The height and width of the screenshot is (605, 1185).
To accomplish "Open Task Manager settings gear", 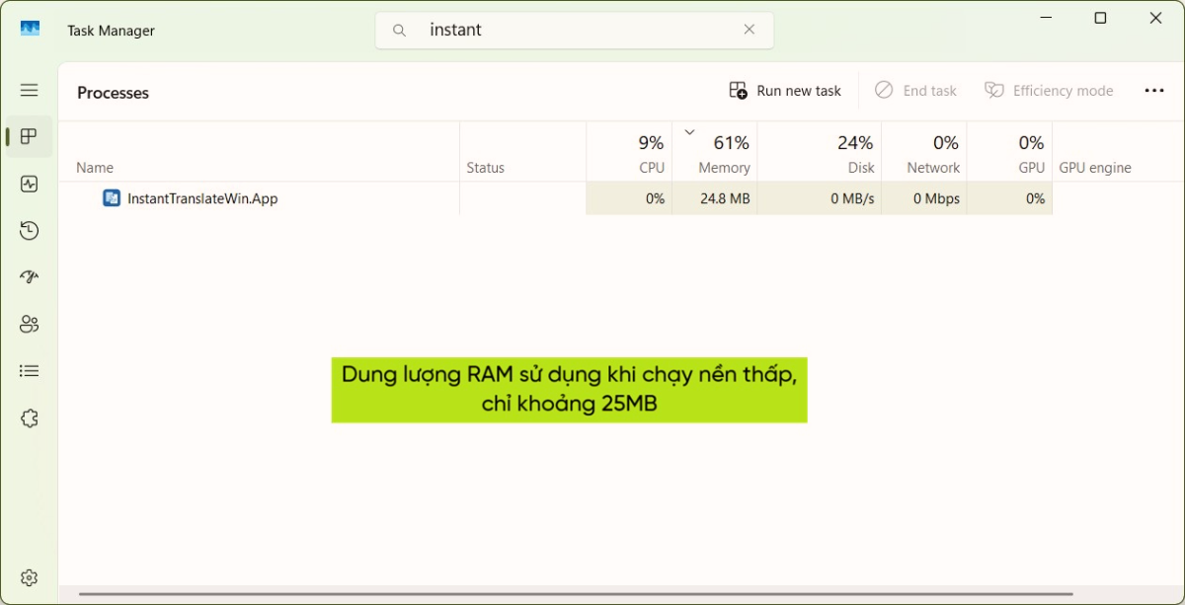I will 30,577.
